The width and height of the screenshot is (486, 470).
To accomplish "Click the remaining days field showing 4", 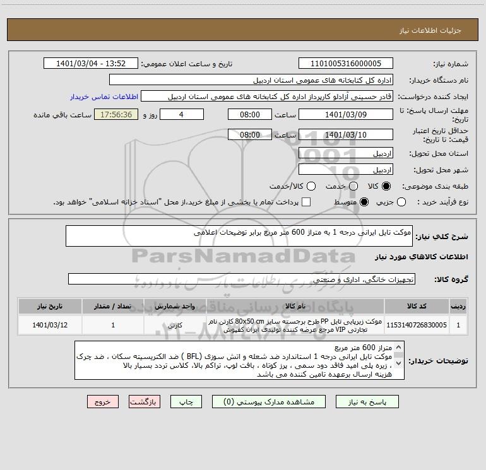I will 182,114.
